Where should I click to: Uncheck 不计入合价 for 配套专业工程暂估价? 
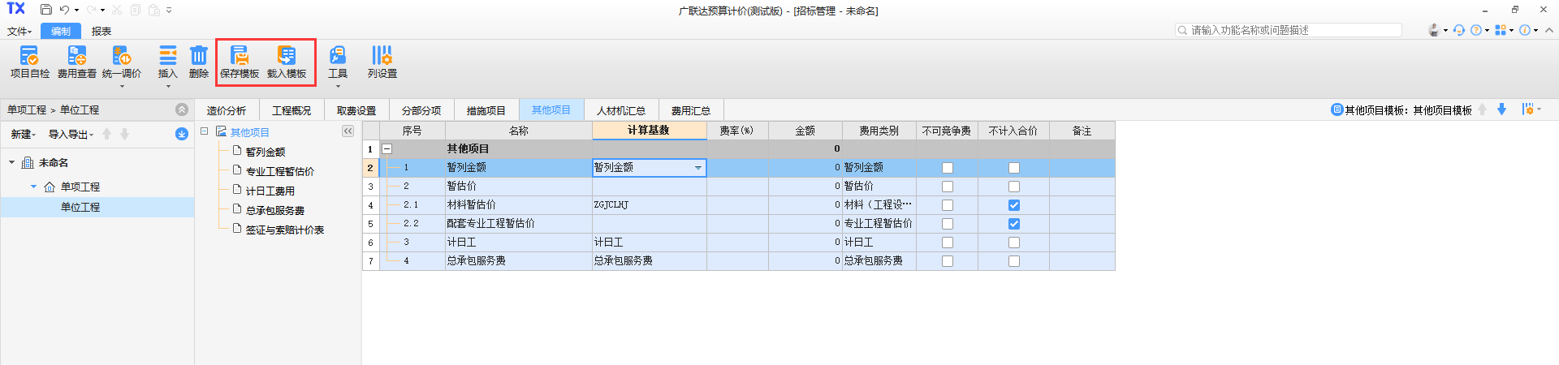(1013, 224)
